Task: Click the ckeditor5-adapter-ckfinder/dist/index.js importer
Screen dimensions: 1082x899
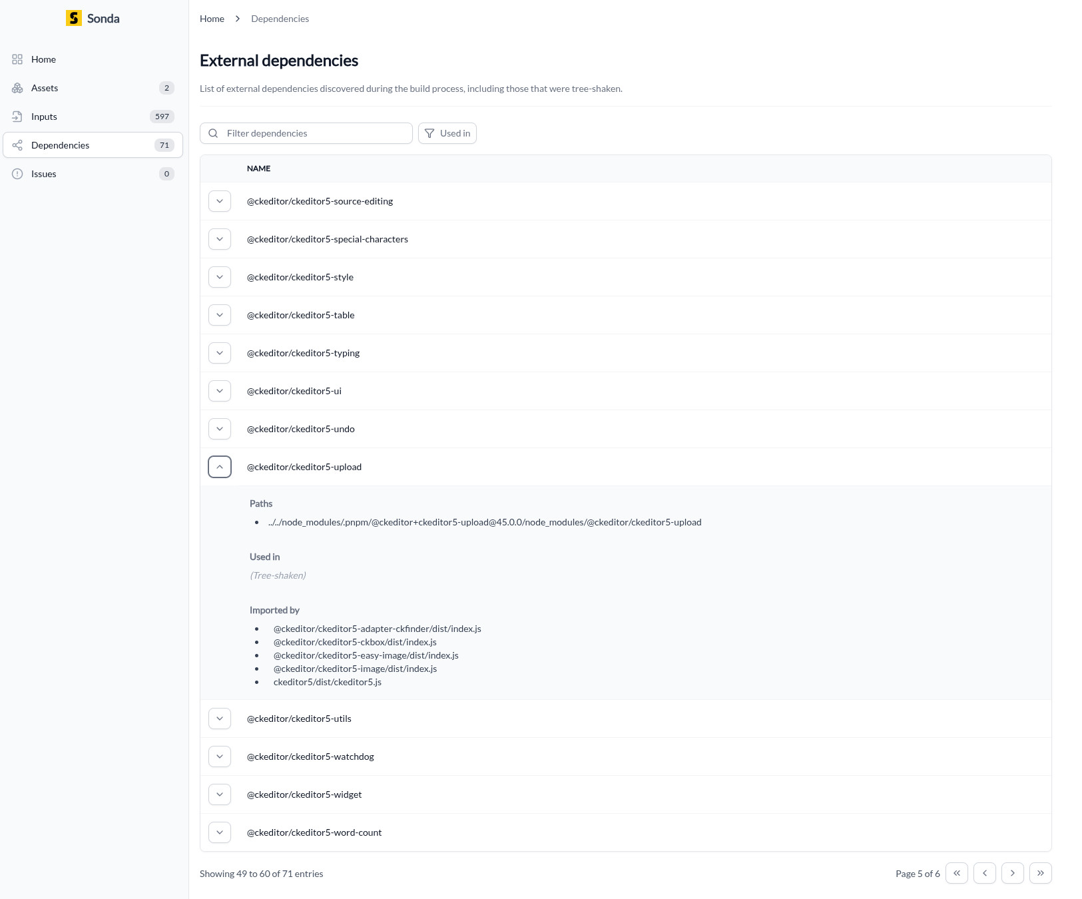Action: 378,629
